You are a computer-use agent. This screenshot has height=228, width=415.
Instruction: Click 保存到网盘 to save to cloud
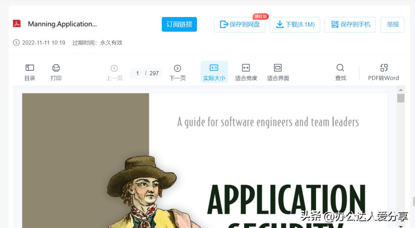click(239, 25)
